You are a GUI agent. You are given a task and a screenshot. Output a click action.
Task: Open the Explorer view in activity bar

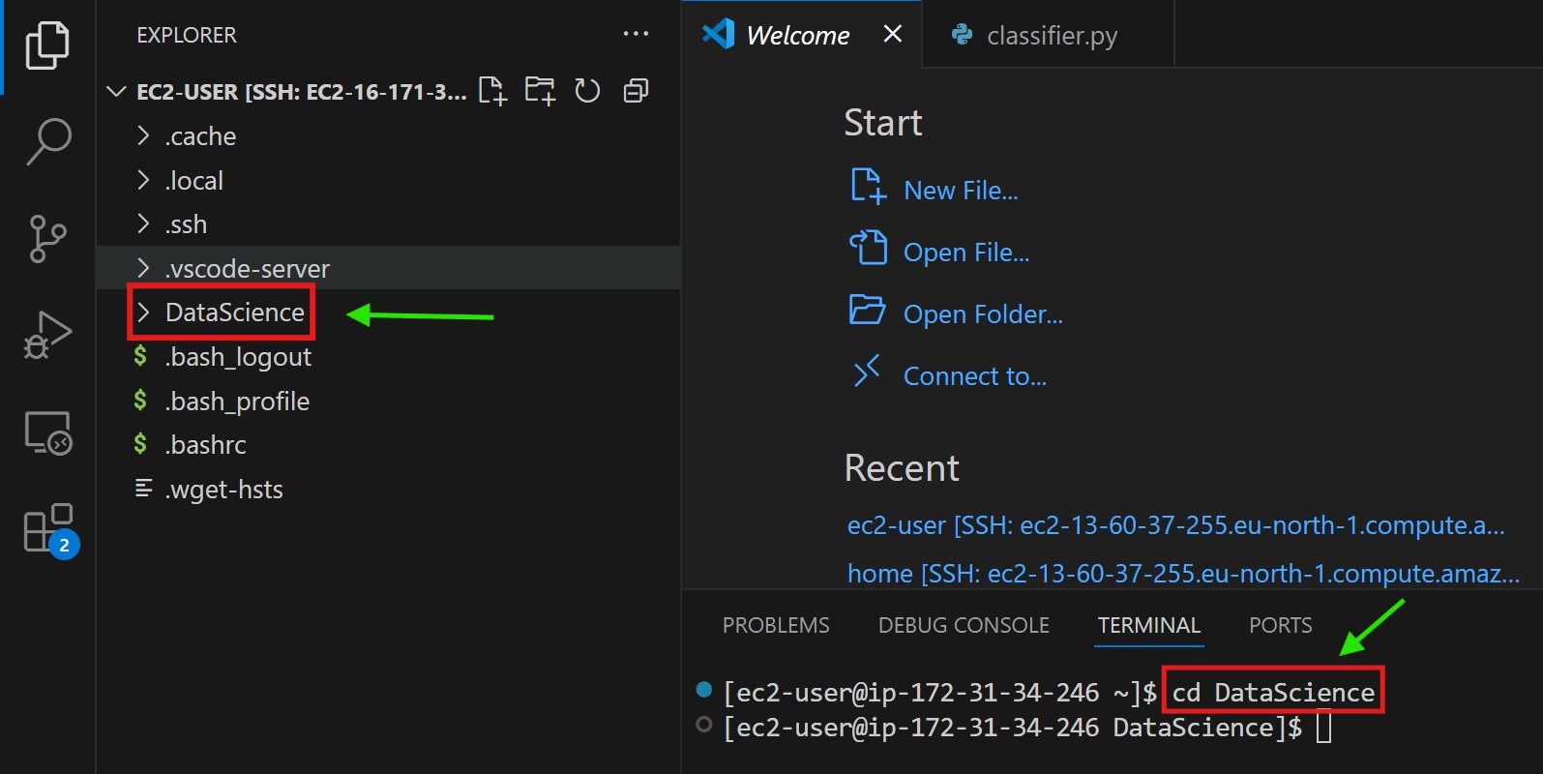point(47,45)
